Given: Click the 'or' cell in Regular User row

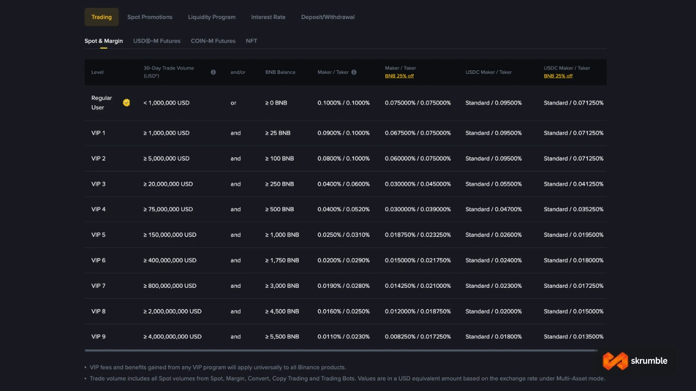Looking at the screenshot, I should pos(233,103).
